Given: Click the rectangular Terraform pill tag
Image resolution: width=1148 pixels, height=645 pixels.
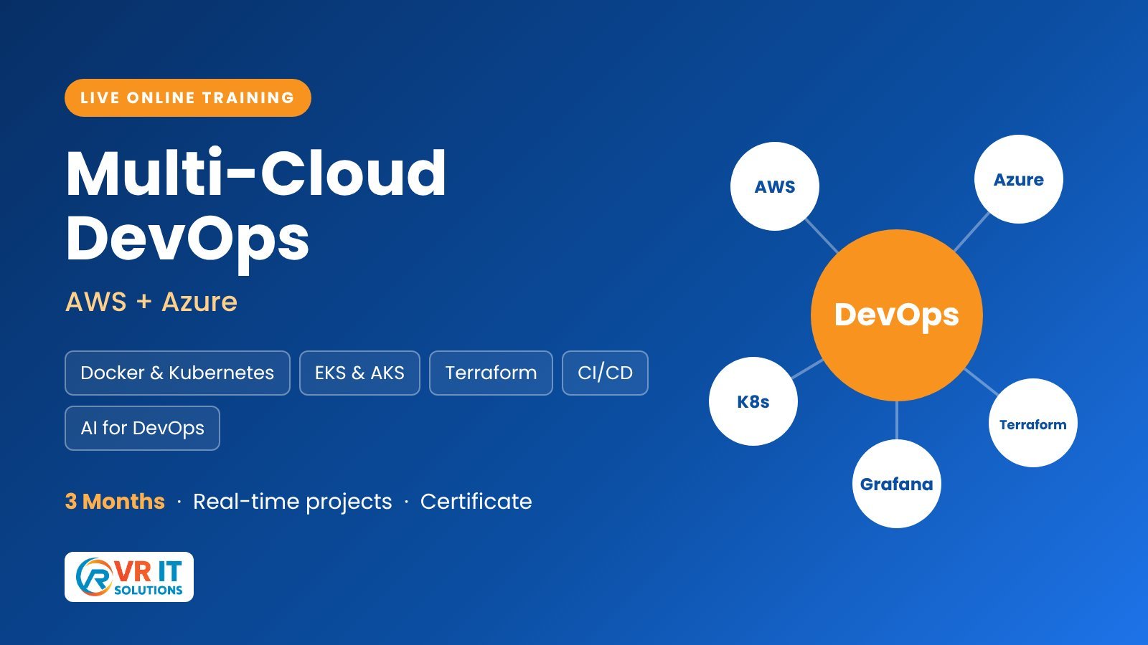Looking at the screenshot, I should (491, 373).
